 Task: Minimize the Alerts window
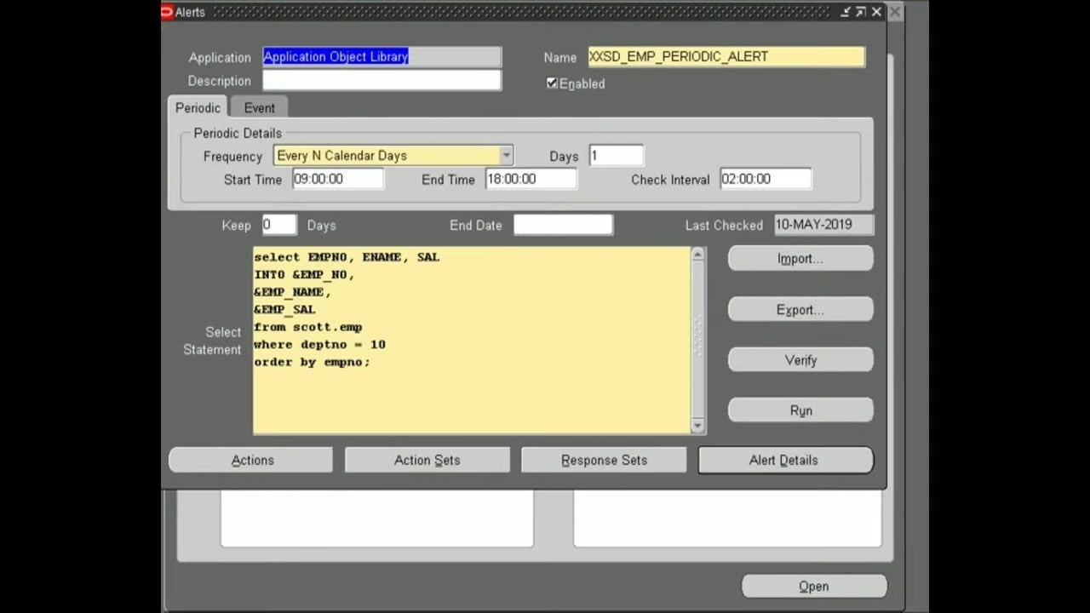point(846,12)
